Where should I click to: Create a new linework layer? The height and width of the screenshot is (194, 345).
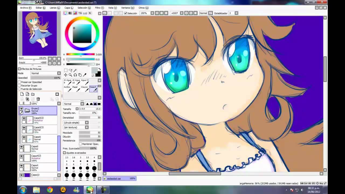pos(27,94)
